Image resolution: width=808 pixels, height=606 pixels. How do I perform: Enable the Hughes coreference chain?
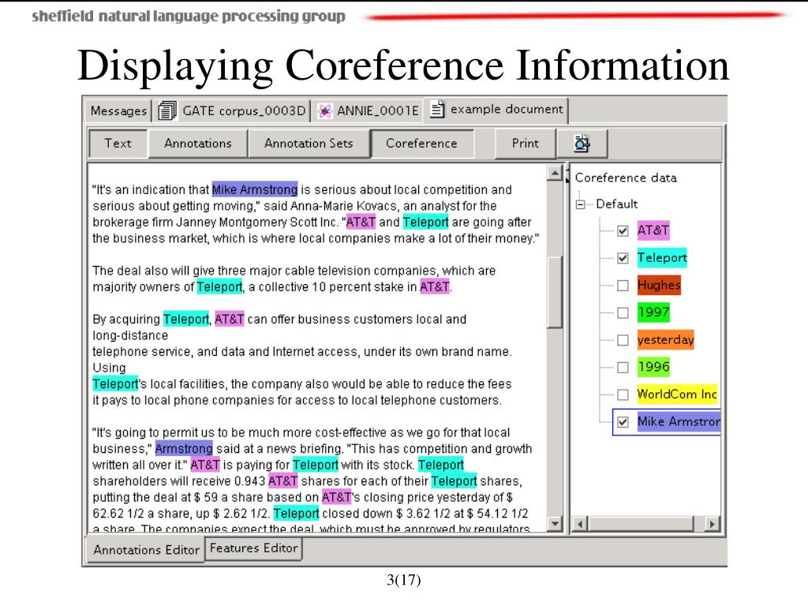pyautogui.click(x=623, y=286)
